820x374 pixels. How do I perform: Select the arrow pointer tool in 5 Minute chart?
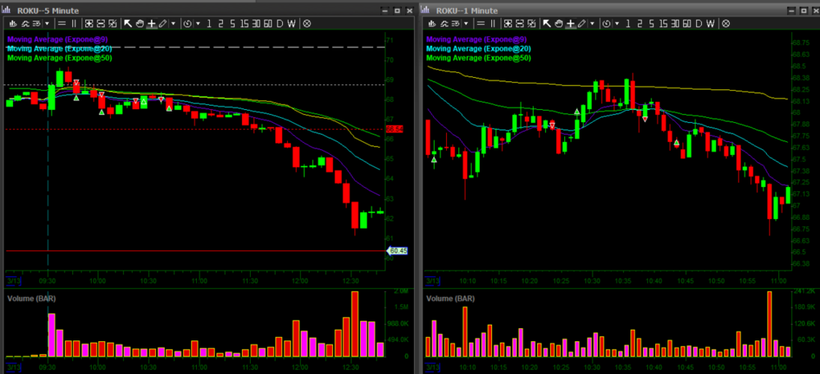(128, 24)
